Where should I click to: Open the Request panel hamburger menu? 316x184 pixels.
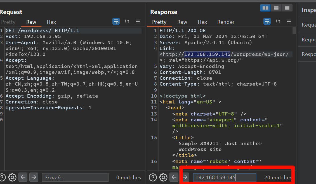[138, 22]
